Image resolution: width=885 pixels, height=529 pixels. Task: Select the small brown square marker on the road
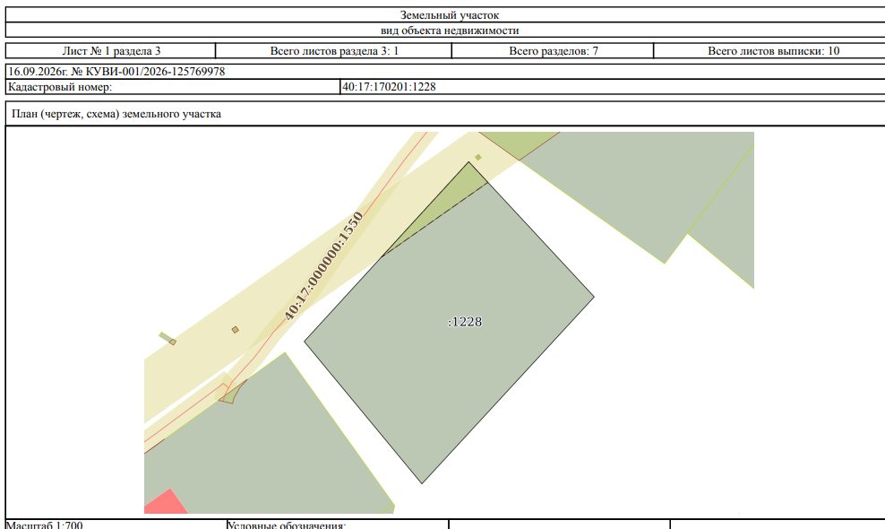236,329
